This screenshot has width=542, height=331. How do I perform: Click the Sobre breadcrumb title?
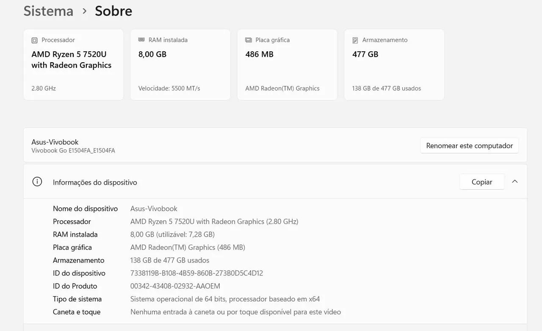(x=113, y=11)
